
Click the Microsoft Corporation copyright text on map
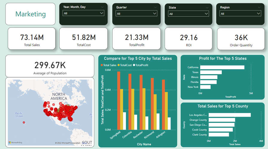coord(68,143)
